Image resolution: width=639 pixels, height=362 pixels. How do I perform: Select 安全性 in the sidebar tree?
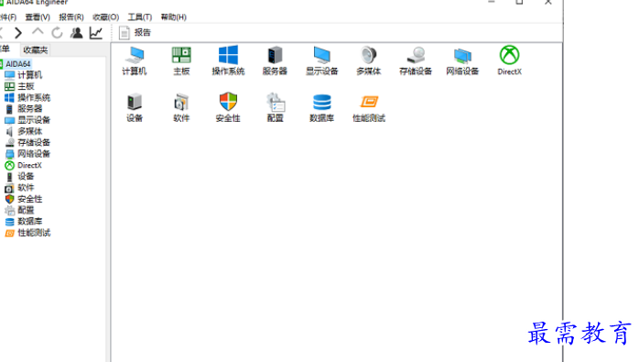coord(24,199)
